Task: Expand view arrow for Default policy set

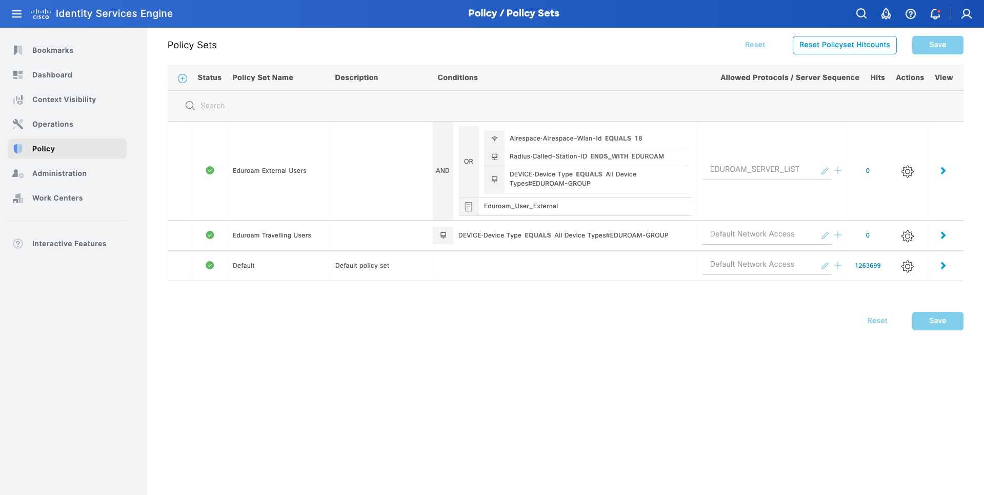Action: (943, 266)
